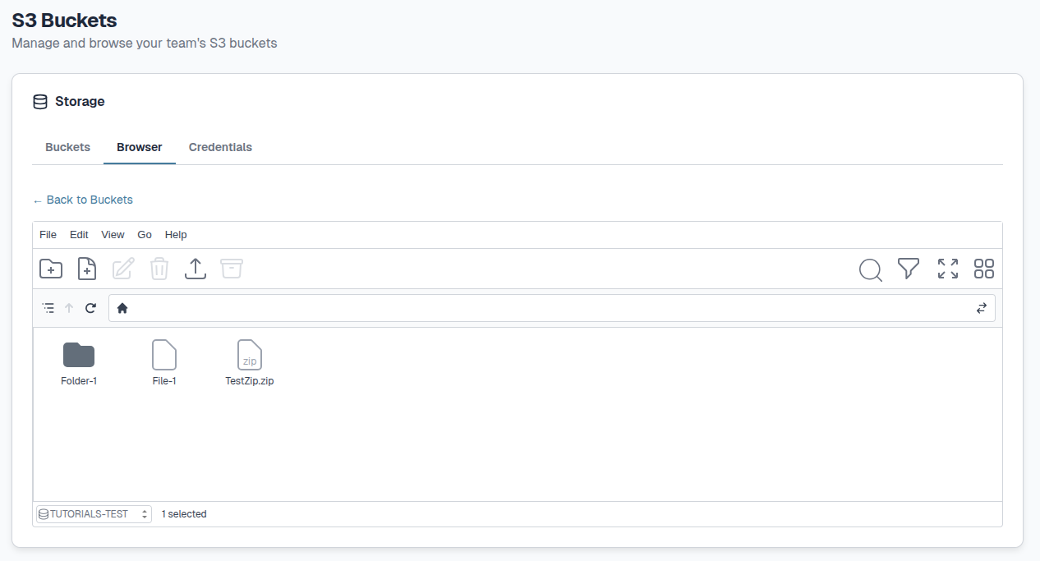Viewport: 1040px width, 561px height.
Task: Expand the Go menu
Action: (x=145, y=235)
